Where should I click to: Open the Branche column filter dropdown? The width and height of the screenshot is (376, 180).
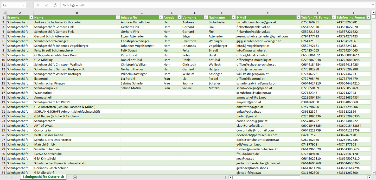tap(31, 17)
